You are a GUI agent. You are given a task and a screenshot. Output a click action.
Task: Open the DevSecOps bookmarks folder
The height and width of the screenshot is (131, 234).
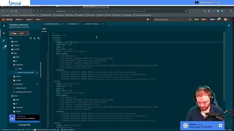58,15
